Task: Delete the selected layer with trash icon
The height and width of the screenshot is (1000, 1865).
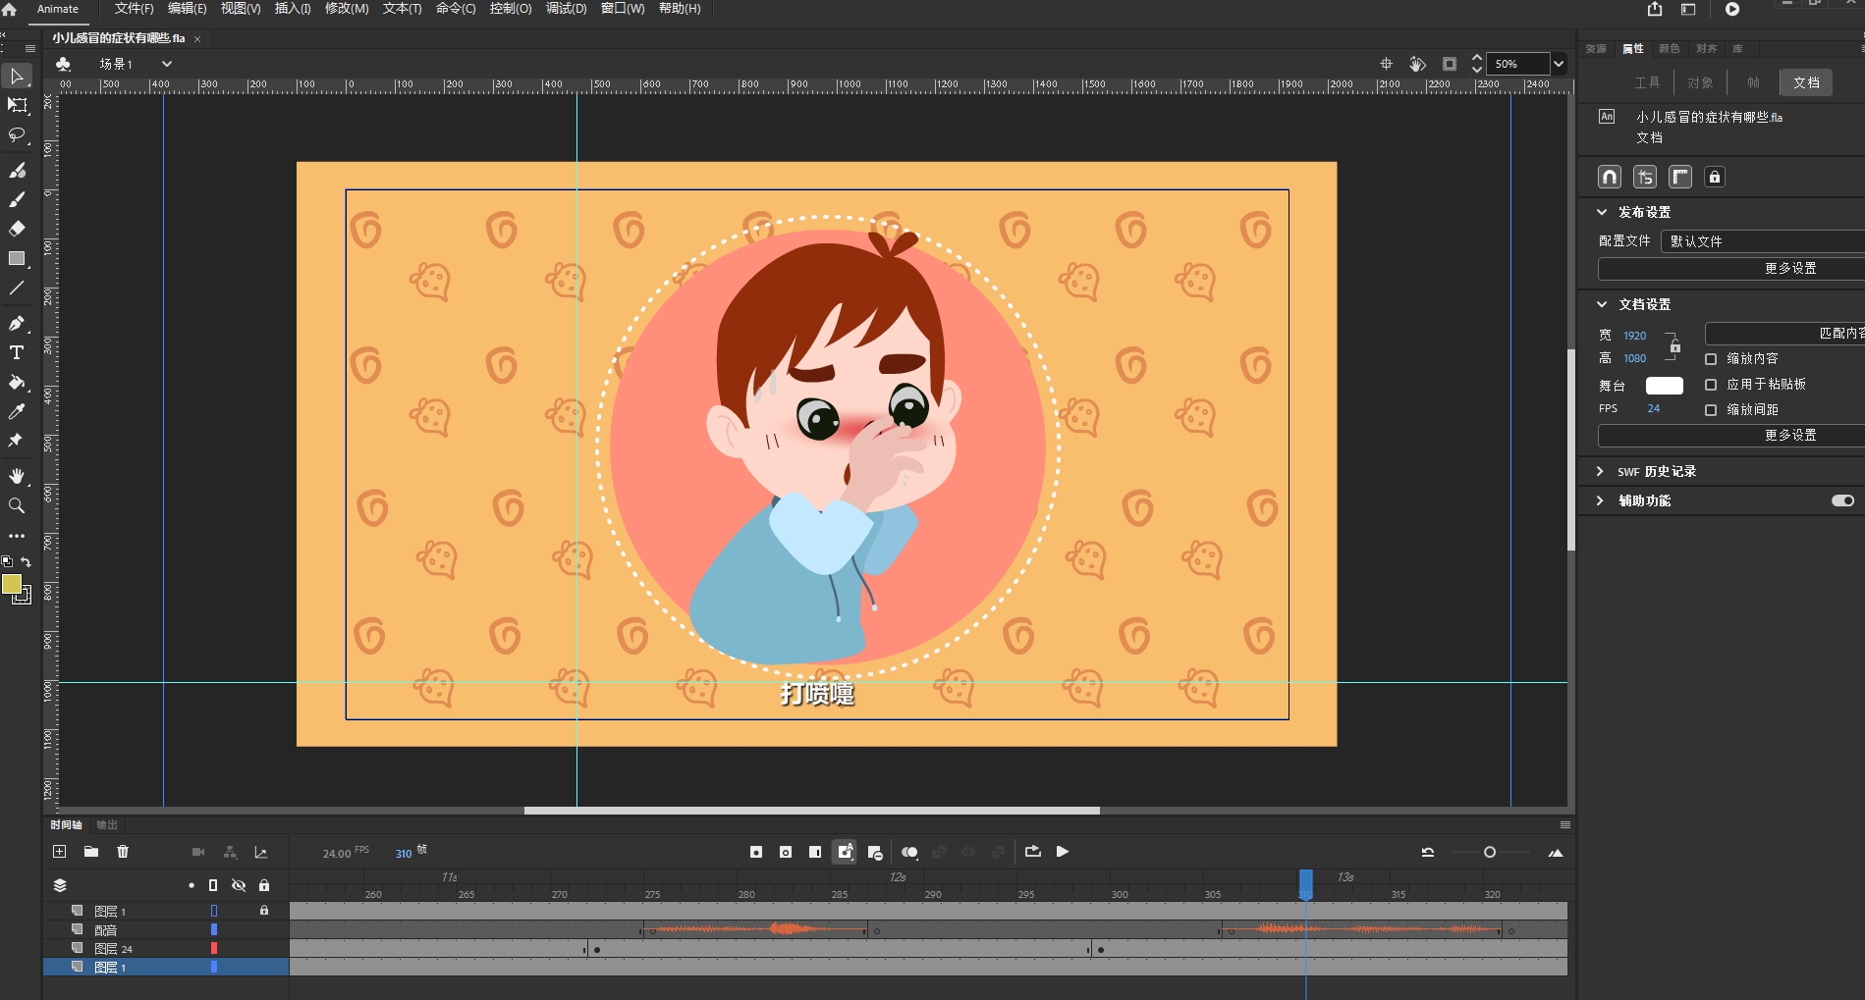Action: (x=123, y=852)
